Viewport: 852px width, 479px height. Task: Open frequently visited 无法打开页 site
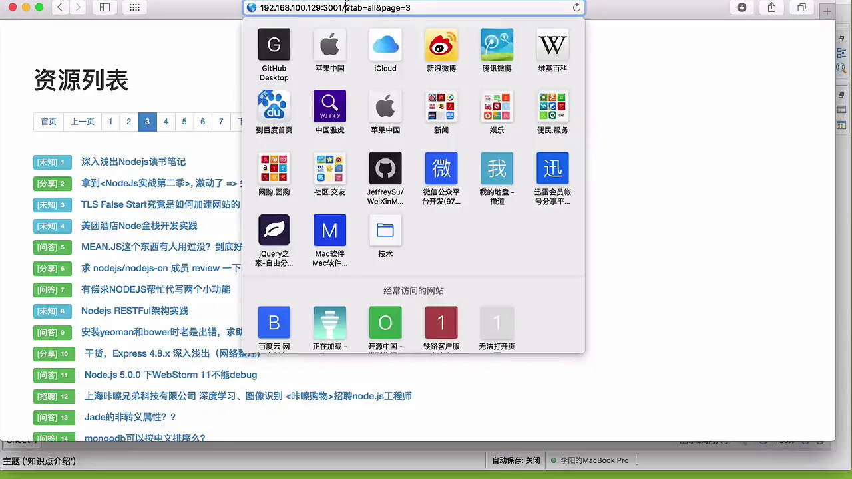[497, 323]
